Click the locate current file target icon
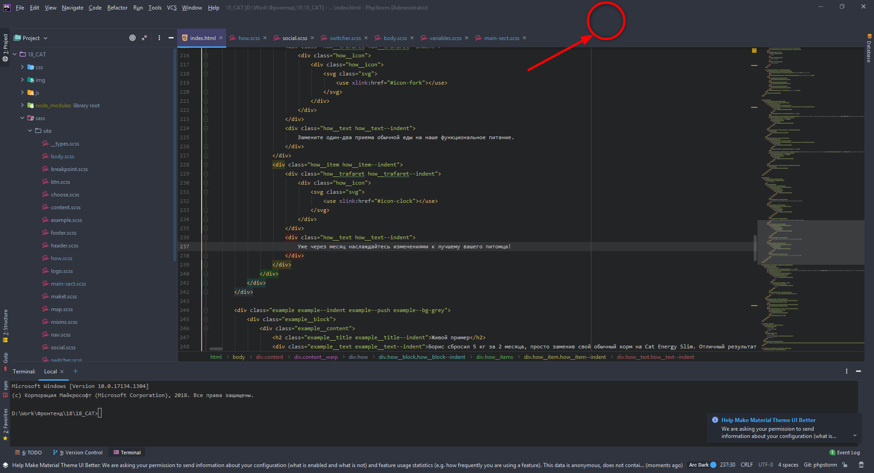 click(132, 38)
